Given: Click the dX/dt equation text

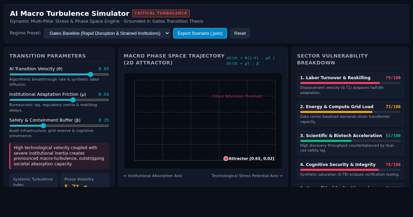Looking at the screenshot, I should pyautogui.click(x=251, y=58).
